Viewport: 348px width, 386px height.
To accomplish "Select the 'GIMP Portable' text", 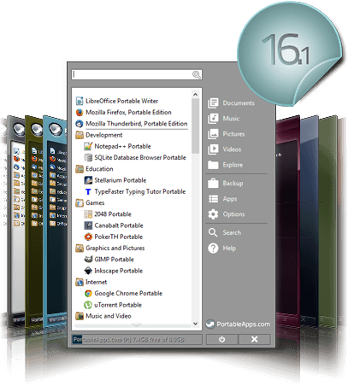I will [114, 260].
